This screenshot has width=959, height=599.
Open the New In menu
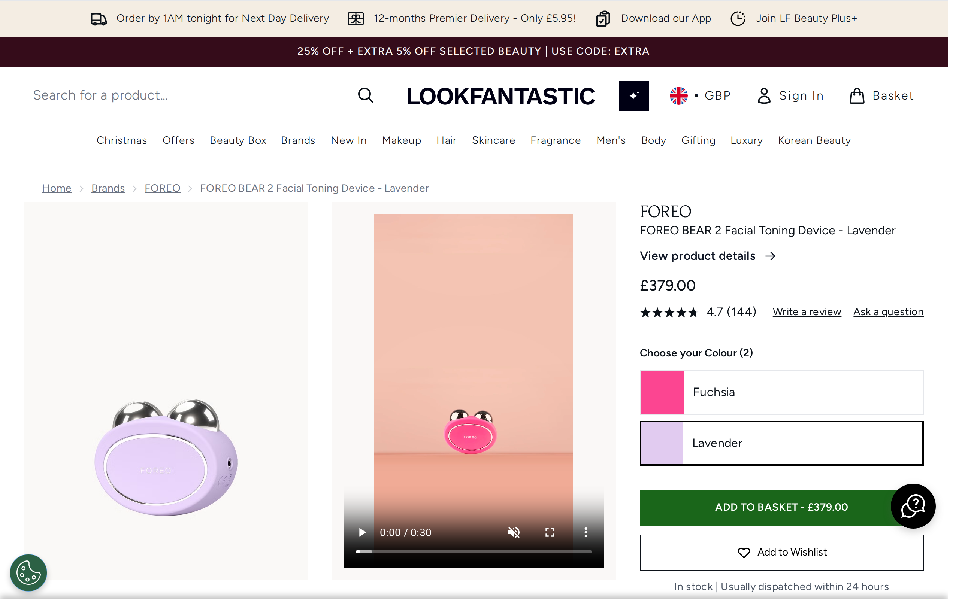pyautogui.click(x=349, y=140)
